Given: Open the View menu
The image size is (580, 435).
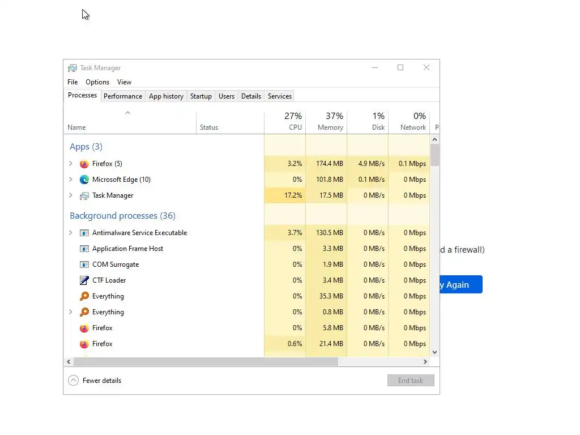Looking at the screenshot, I should click(x=124, y=82).
